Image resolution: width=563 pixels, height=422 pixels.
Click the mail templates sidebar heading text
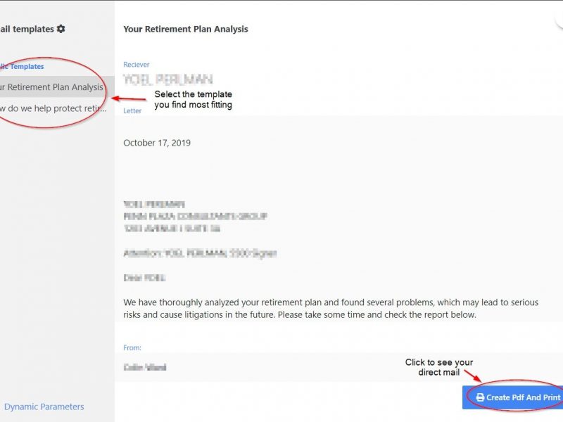coord(27,29)
